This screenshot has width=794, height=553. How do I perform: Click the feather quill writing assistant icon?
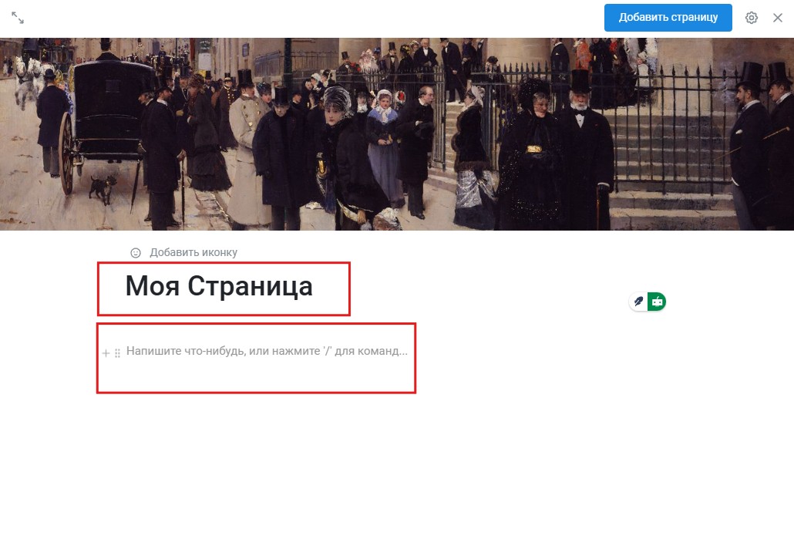click(x=638, y=302)
